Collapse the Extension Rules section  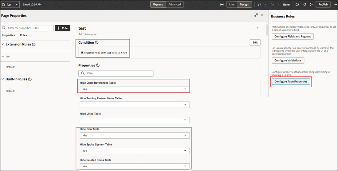pos(3,44)
